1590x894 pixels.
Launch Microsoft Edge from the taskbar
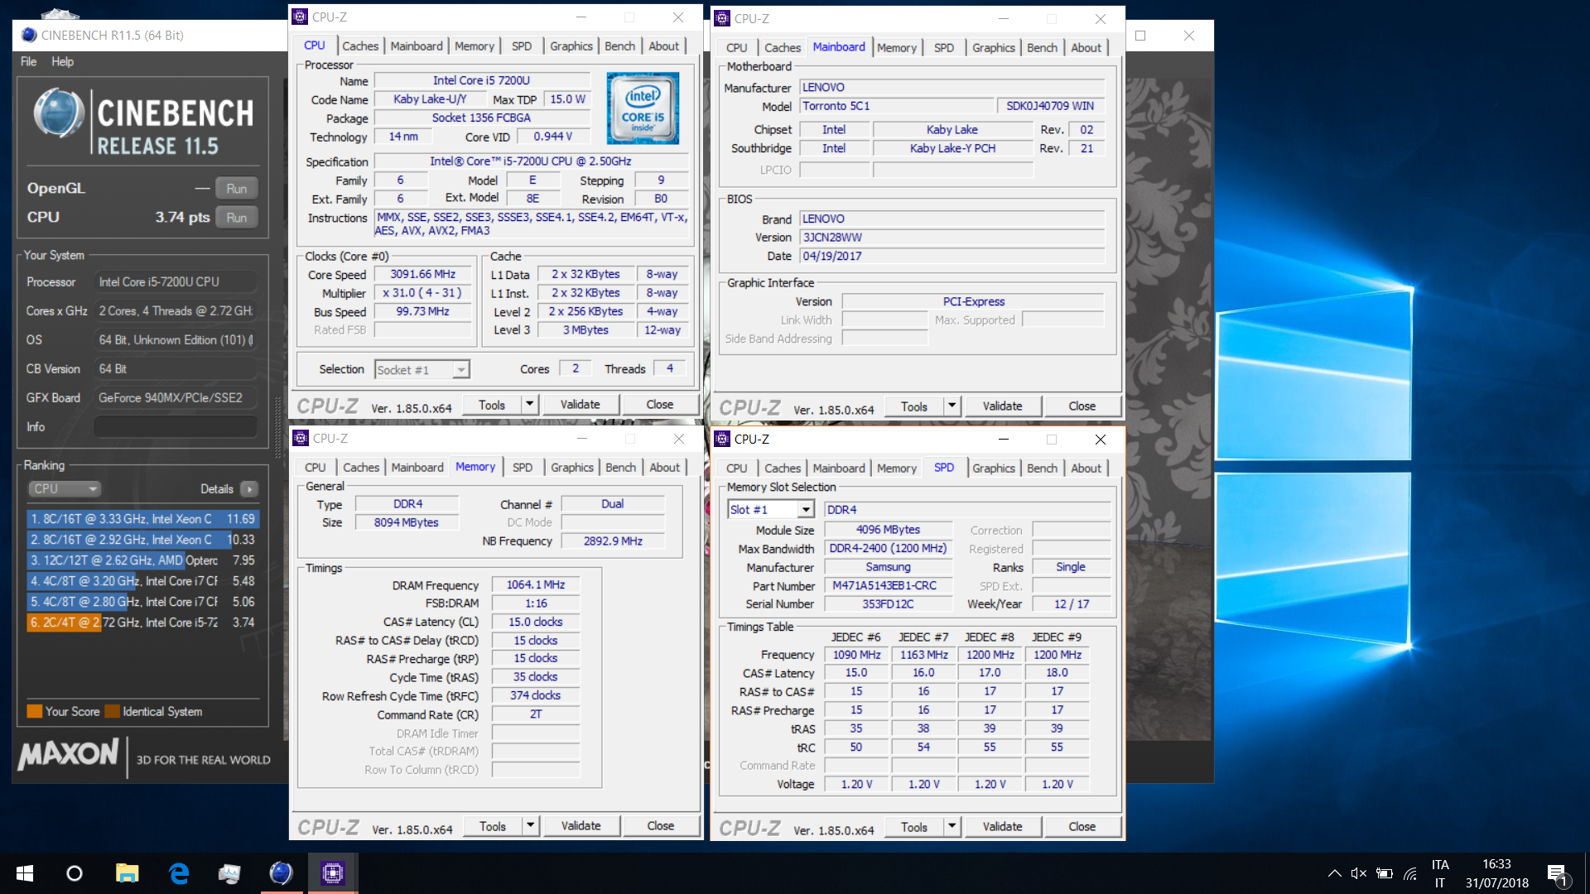click(178, 873)
